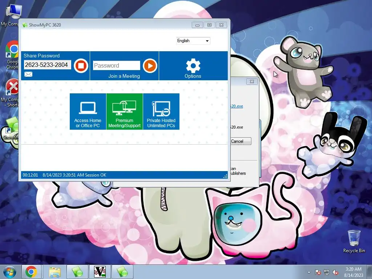
Task: Minimize the ShowMyPC window
Action: point(197,25)
